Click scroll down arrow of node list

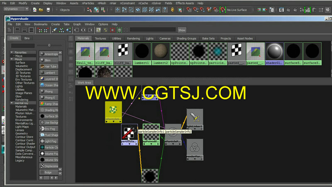point(60,173)
